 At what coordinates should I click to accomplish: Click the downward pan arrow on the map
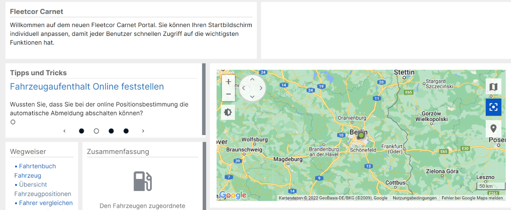252,97
